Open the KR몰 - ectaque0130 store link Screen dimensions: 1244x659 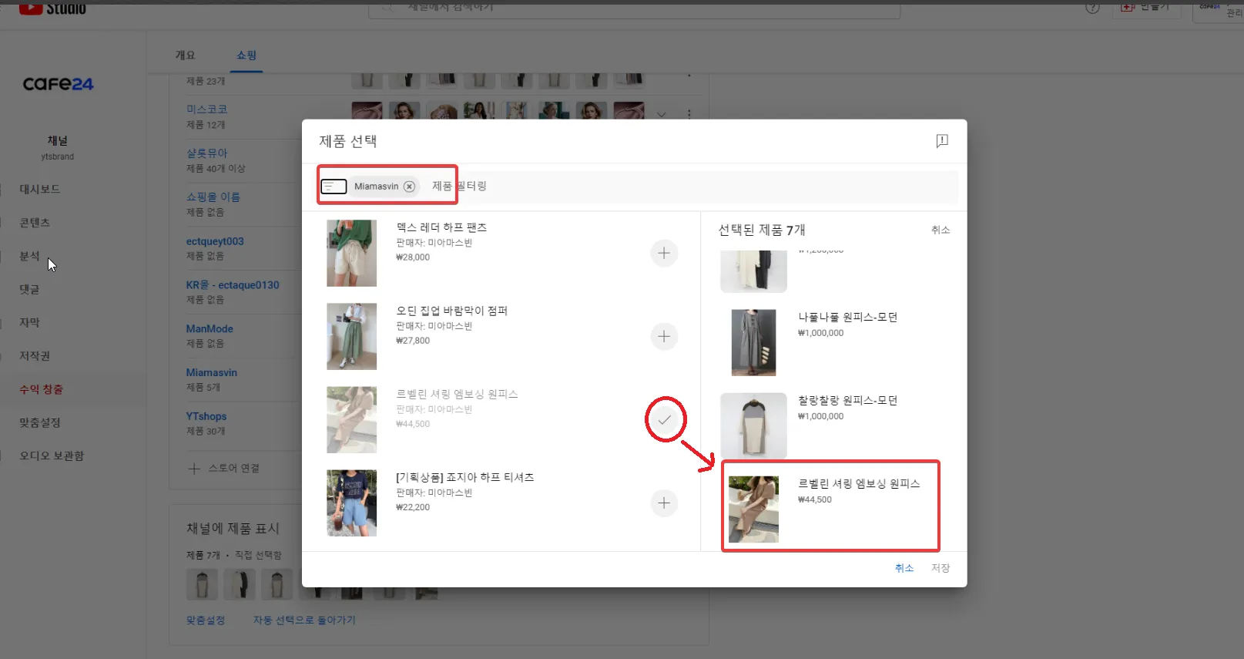(x=233, y=285)
